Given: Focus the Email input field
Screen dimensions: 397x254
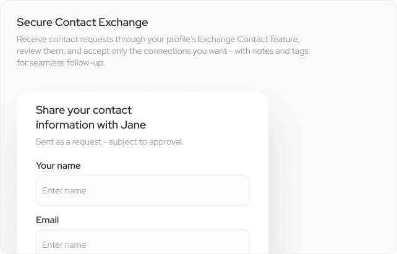Looking at the screenshot, I should click(x=142, y=243).
